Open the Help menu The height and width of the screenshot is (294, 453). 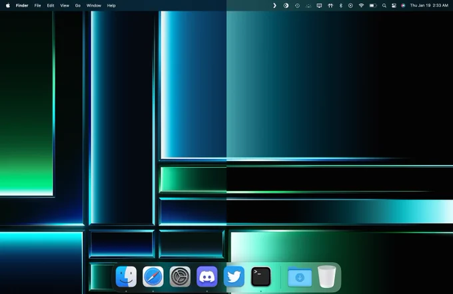pos(111,5)
